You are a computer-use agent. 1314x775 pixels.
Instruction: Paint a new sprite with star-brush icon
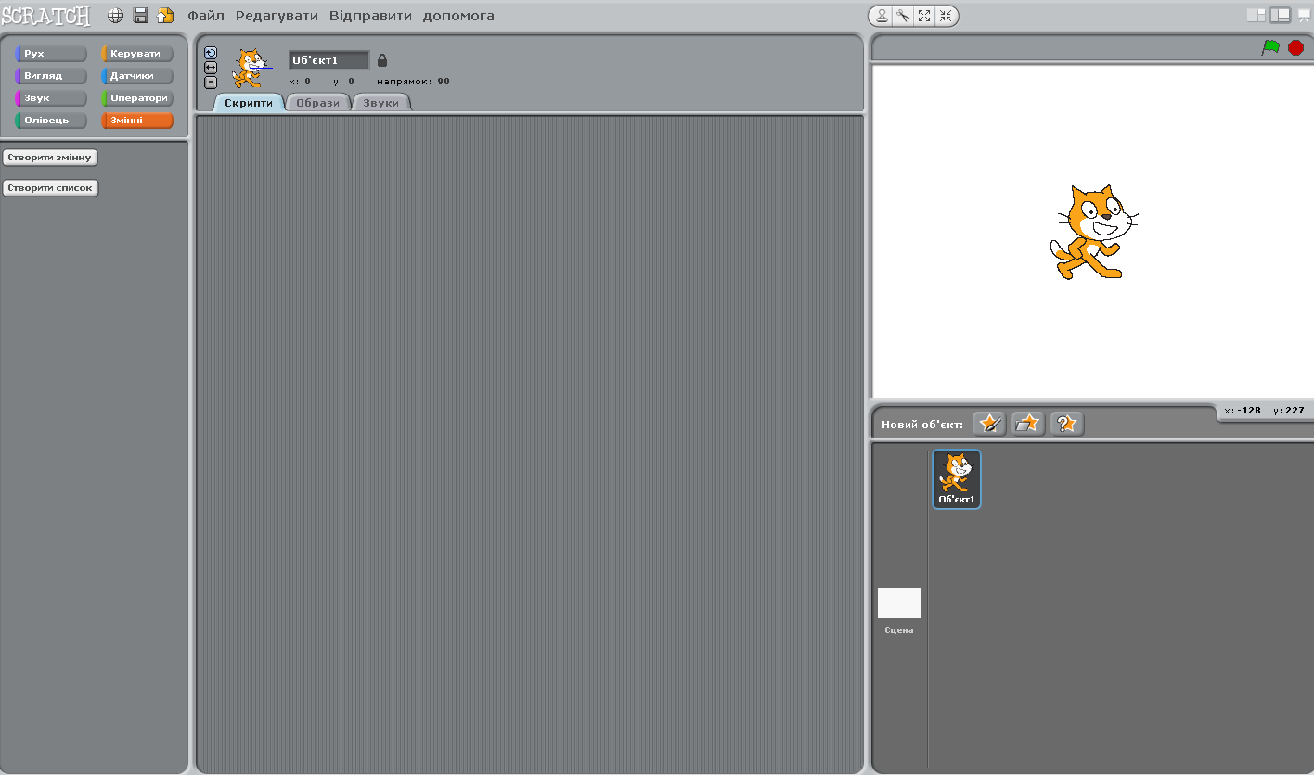coord(989,424)
